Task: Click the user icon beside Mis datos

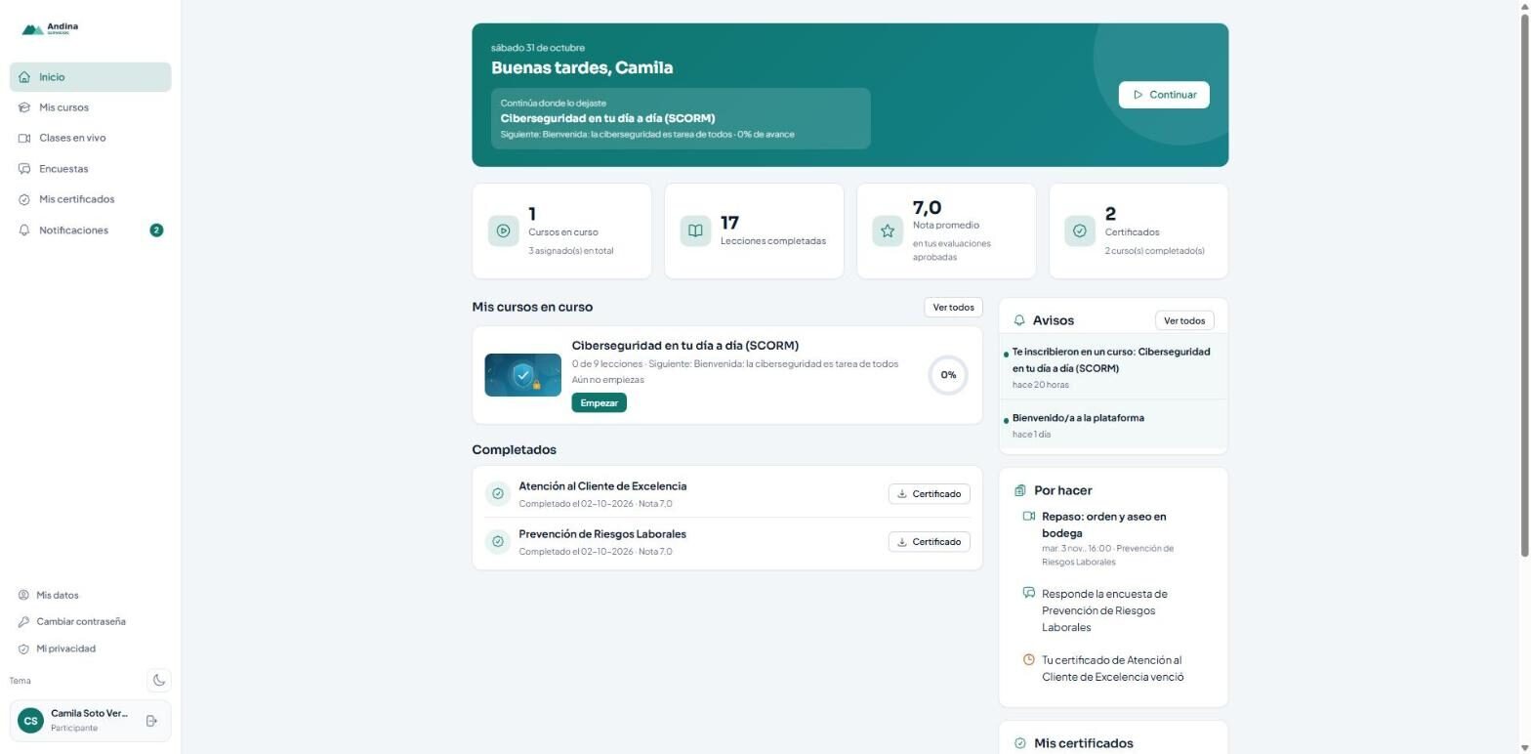Action: click(x=23, y=595)
